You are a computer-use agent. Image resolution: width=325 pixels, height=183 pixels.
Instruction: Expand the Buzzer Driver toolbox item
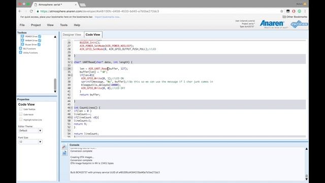pos(22,44)
